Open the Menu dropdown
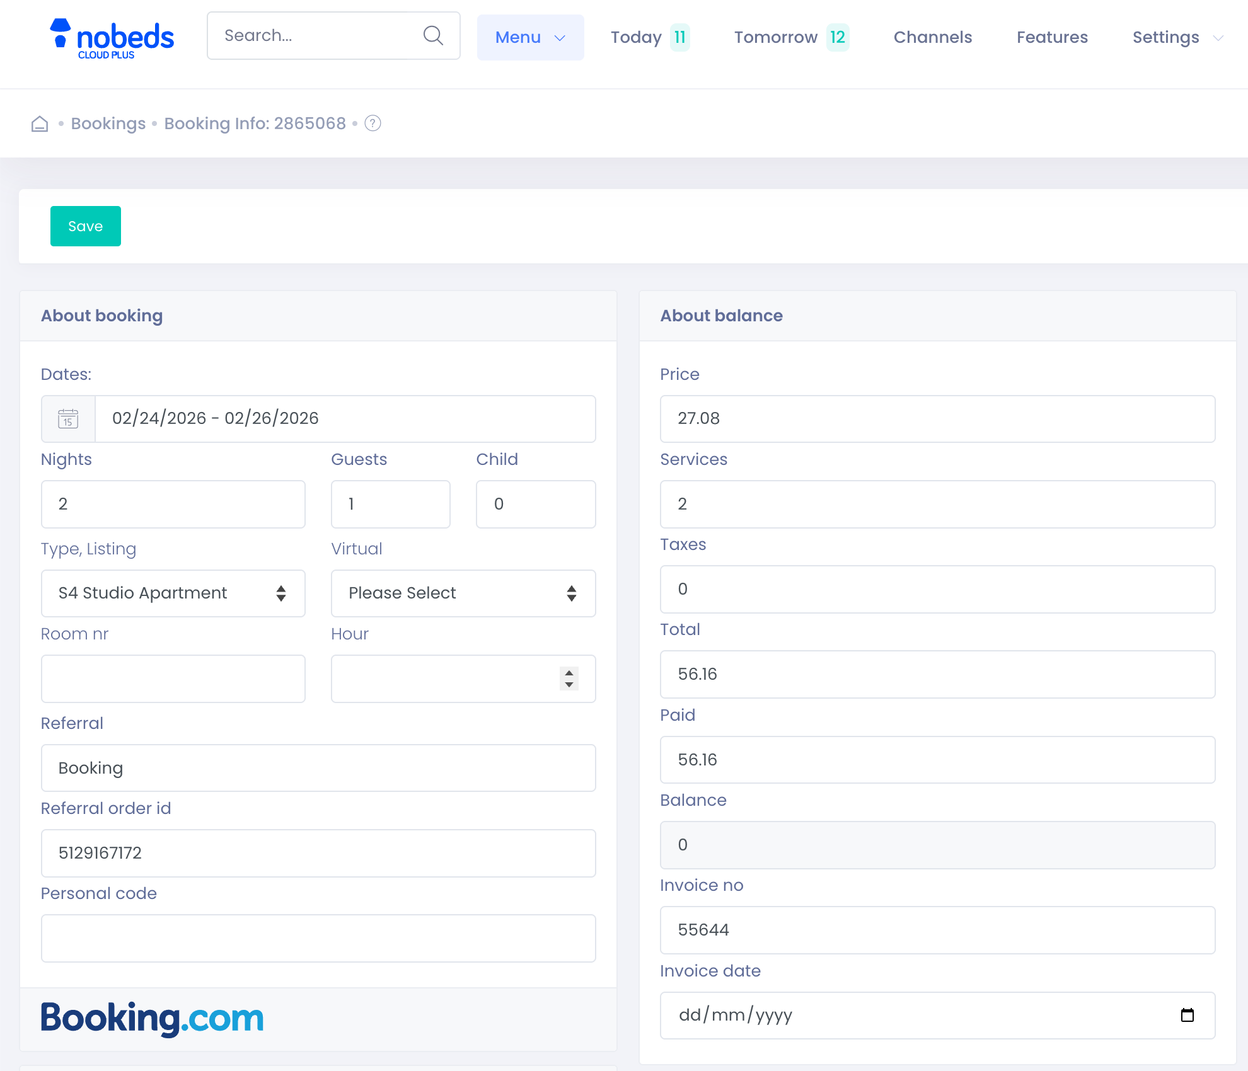1248x1071 pixels. pos(530,37)
